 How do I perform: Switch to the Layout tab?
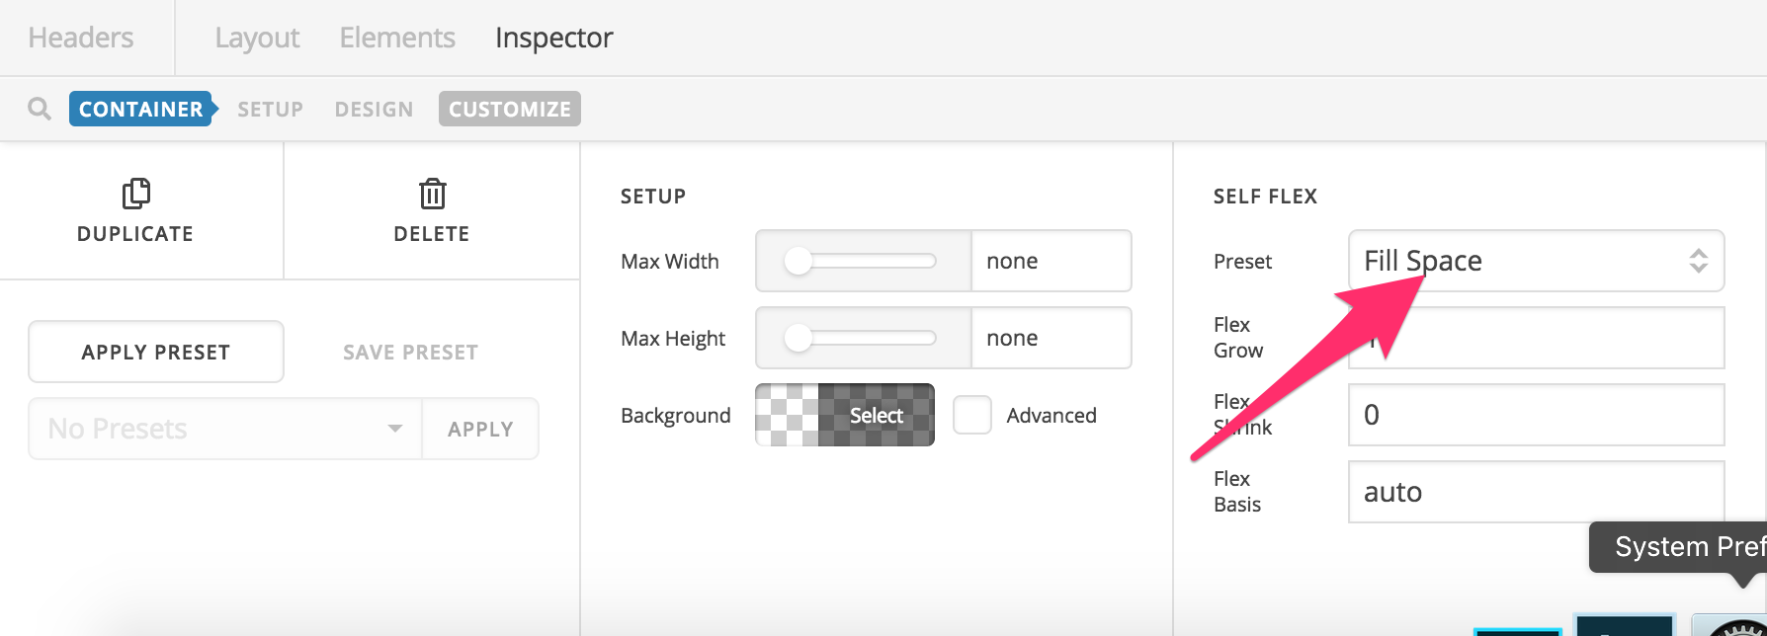(257, 38)
